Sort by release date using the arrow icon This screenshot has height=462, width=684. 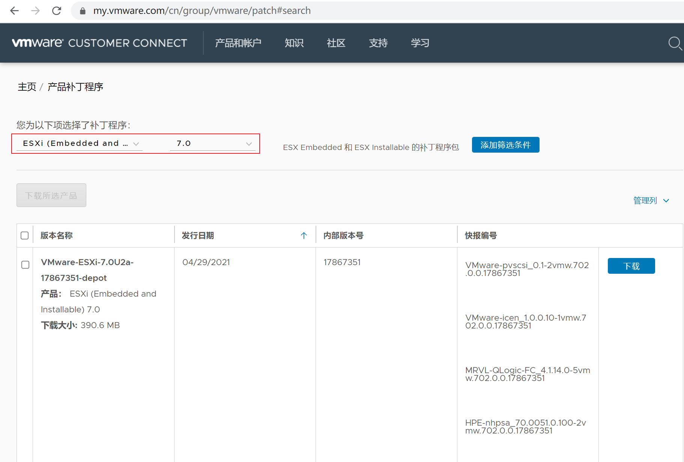304,235
